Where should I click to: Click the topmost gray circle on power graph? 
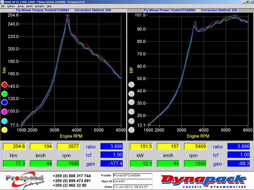(x=132, y=84)
